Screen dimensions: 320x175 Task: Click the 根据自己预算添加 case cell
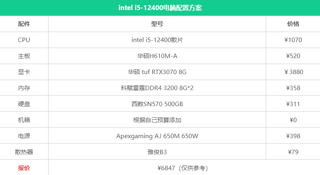pos(157,120)
